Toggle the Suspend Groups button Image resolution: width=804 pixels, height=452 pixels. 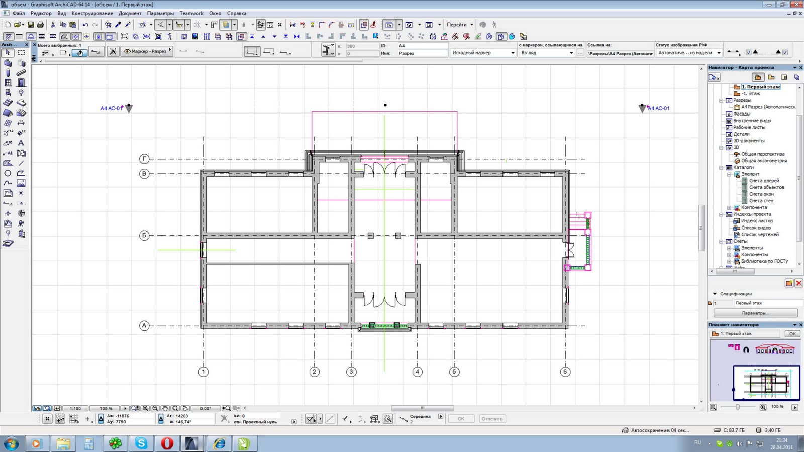[364, 24]
